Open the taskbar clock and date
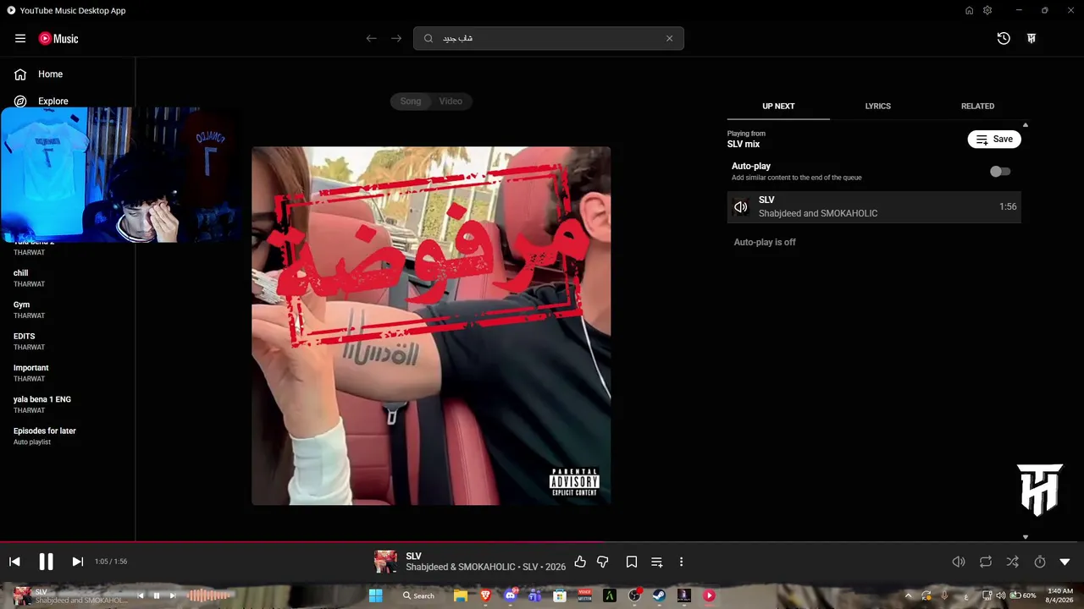 1060,595
